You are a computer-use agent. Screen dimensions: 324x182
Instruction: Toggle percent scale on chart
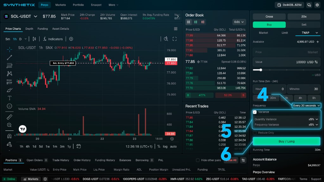click(159, 147)
